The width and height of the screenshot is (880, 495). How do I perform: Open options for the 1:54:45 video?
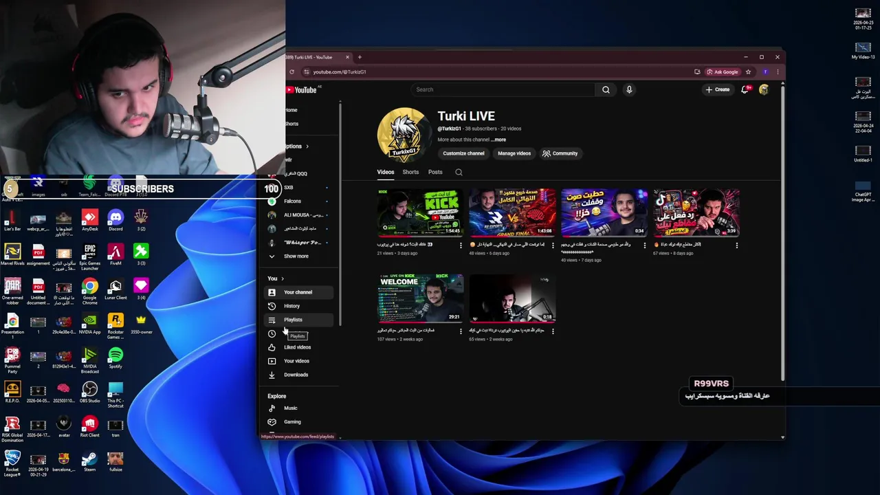[x=461, y=245]
